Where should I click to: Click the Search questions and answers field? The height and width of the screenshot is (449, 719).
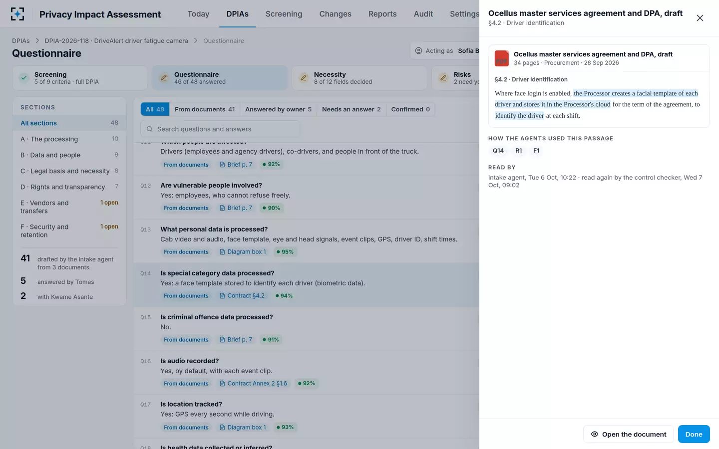click(220, 129)
